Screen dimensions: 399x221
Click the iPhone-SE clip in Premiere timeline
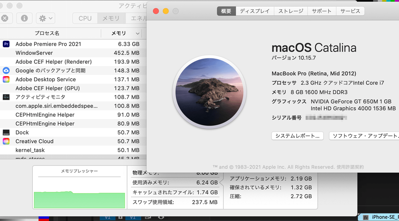click(379, 217)
